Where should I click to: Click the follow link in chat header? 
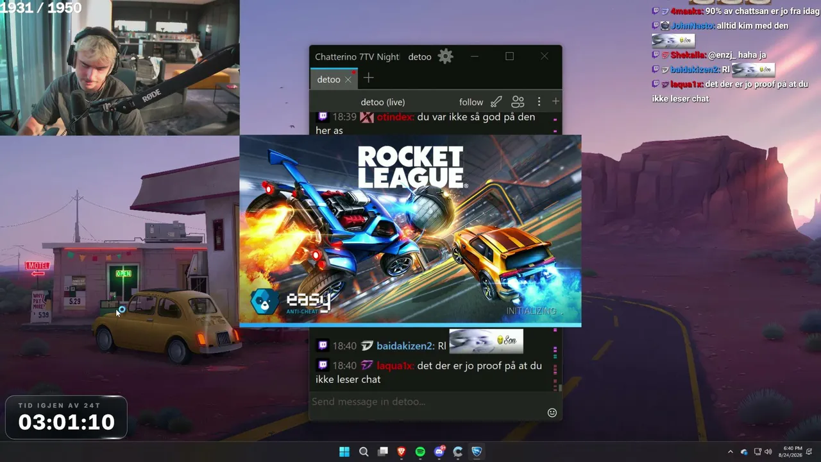[471, 102]
